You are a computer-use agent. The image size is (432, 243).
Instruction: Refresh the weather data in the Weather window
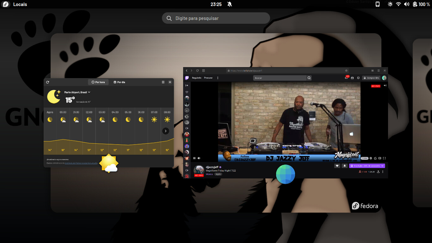point(47,82)
